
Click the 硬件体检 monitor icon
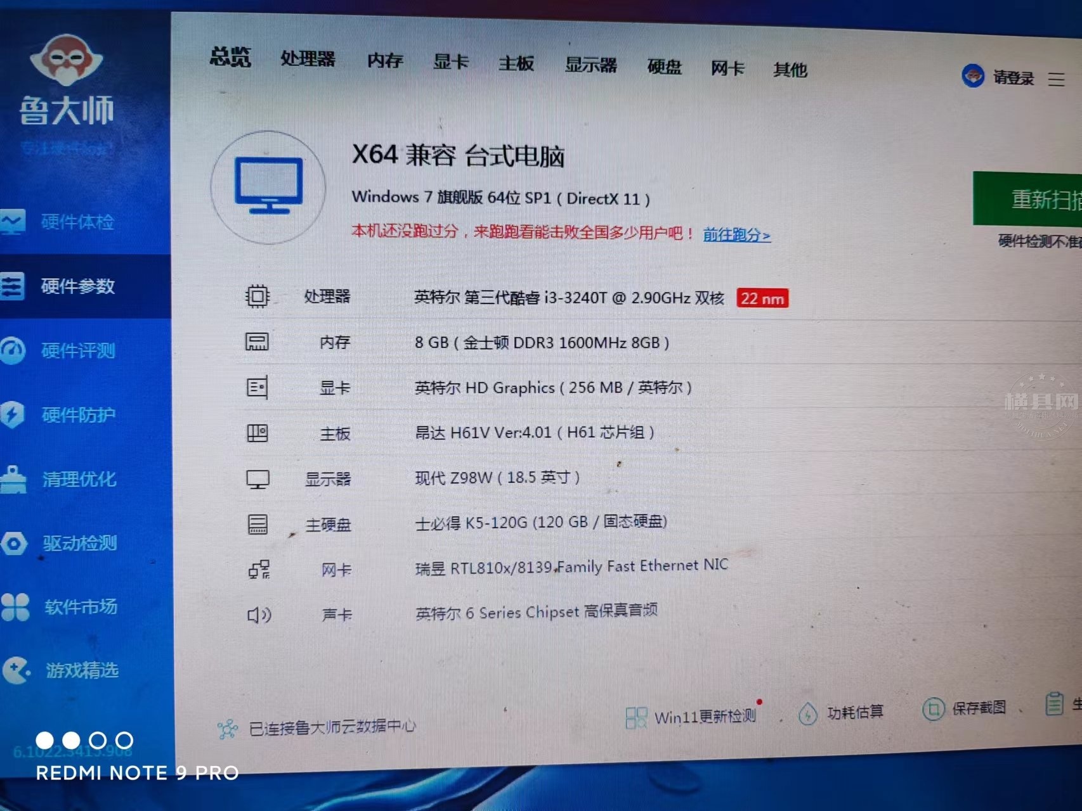tap(13, 222)
